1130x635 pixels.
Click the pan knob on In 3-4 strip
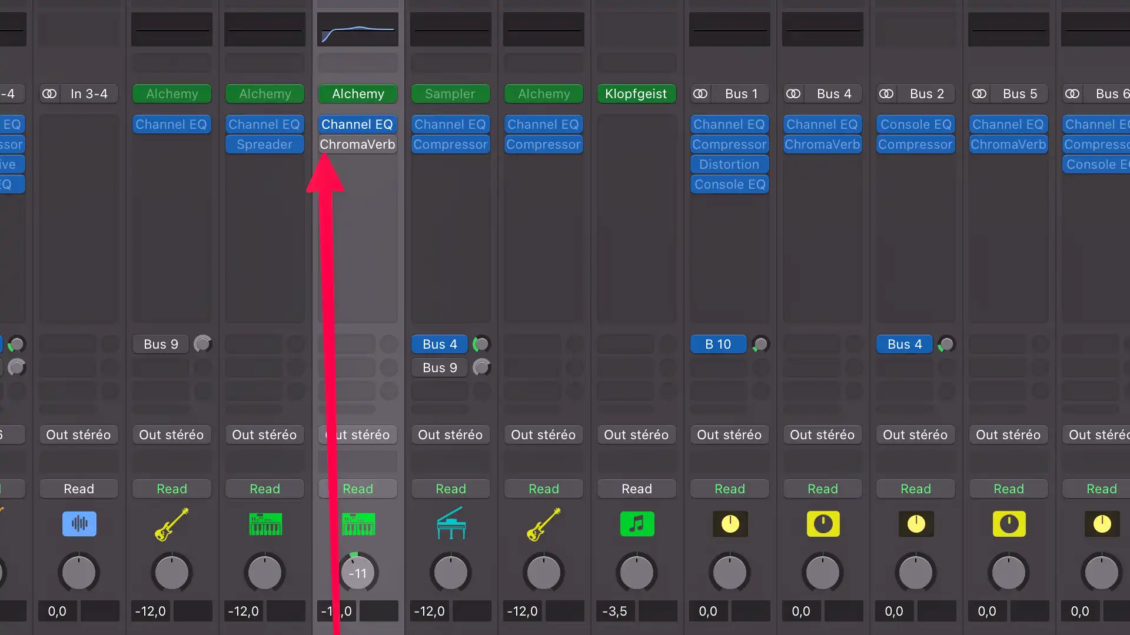(79, 572)
